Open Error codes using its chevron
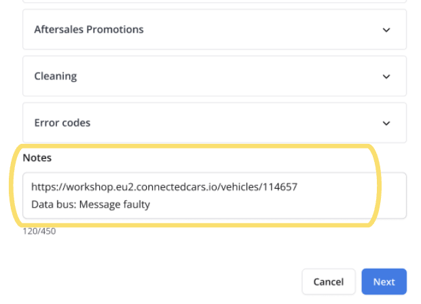This screenshot has width=421, height=304. tap(386, 123)
